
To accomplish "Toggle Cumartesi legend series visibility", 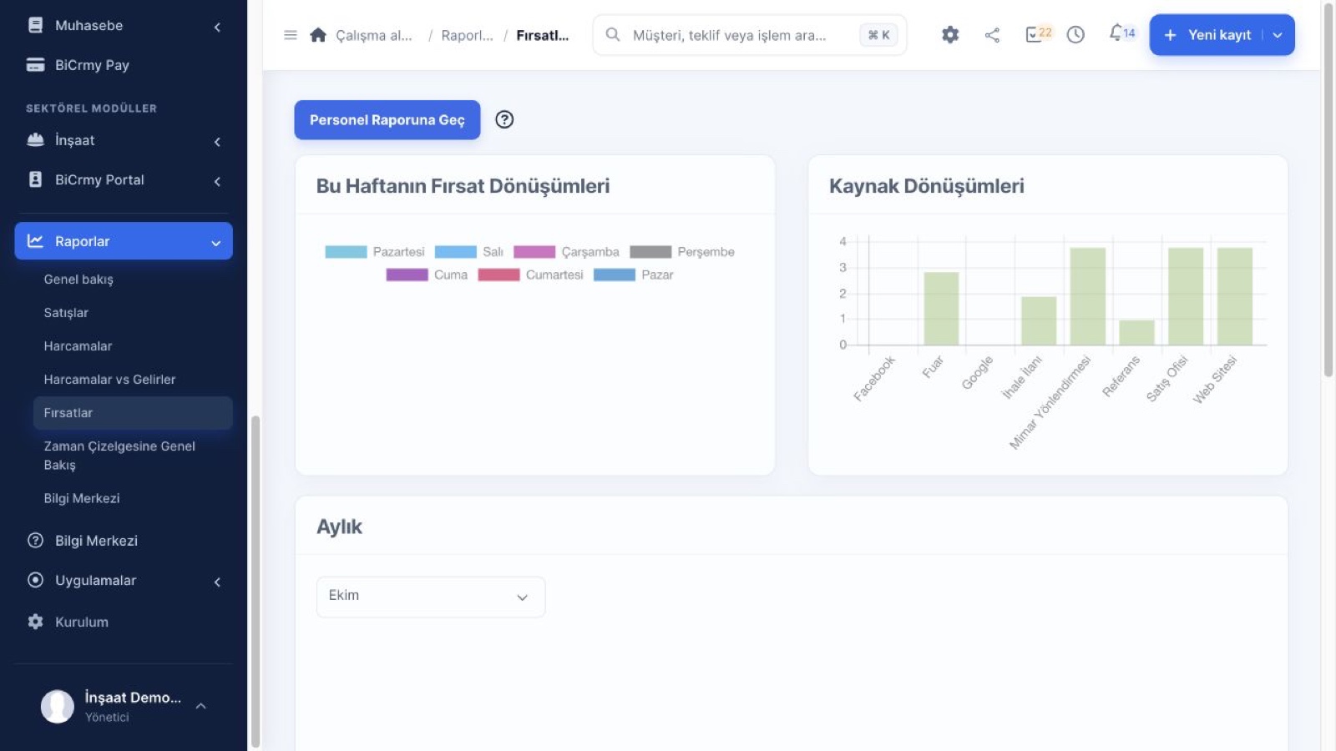I will point(530,275).
